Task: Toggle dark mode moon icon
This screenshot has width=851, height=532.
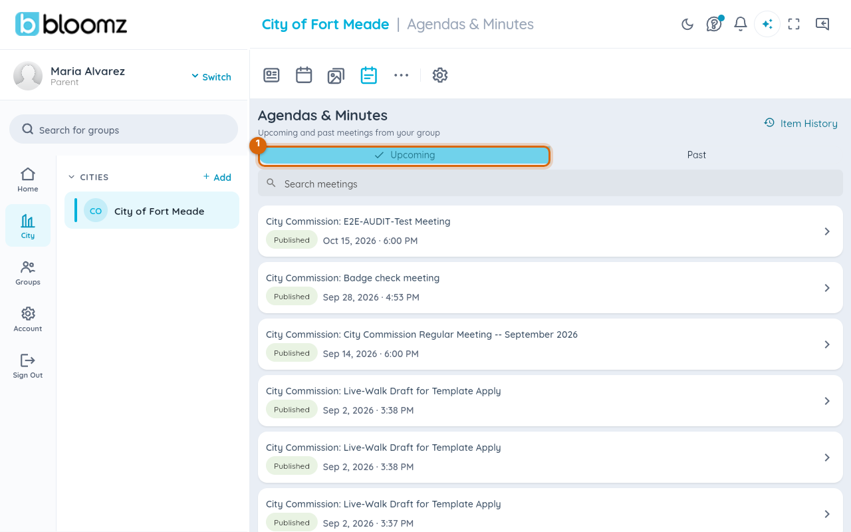Action: tap(687, 25)
